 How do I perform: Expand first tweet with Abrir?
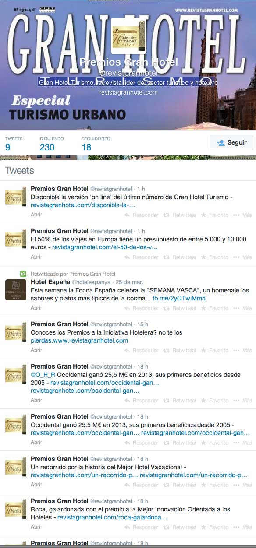coord(37,215)
